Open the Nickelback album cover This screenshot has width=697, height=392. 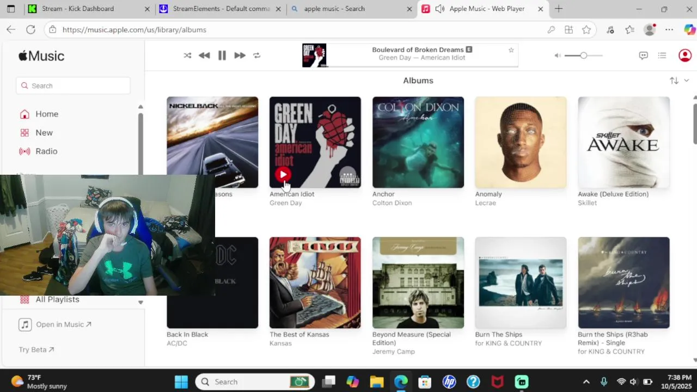[212, 142]
